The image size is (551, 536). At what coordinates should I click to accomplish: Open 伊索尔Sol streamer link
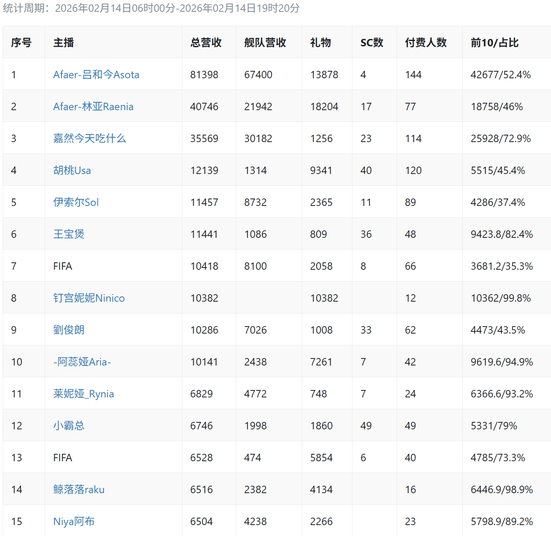click(76, 202)
